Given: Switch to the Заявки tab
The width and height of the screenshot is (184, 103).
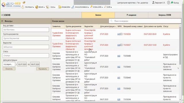Looking at the screenshot, I should tap(98, 15).
